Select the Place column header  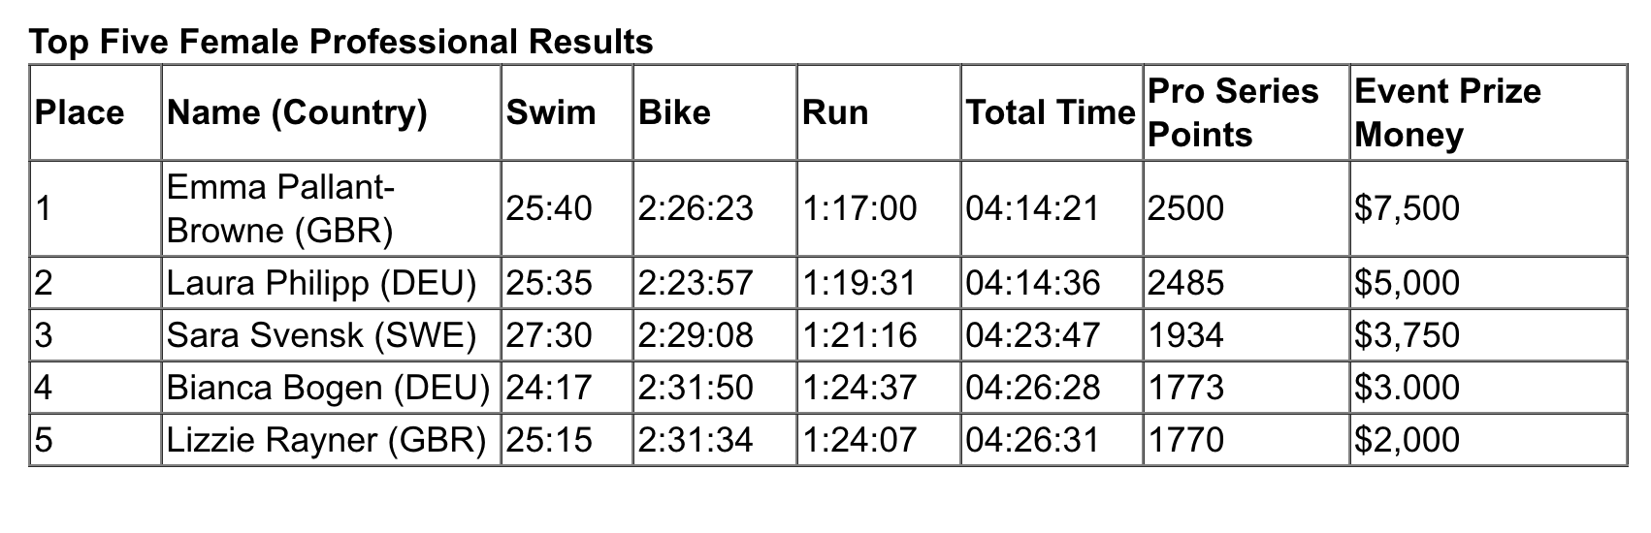click(95, 112)
